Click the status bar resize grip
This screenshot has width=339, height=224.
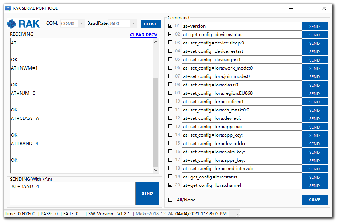(238, 215)
